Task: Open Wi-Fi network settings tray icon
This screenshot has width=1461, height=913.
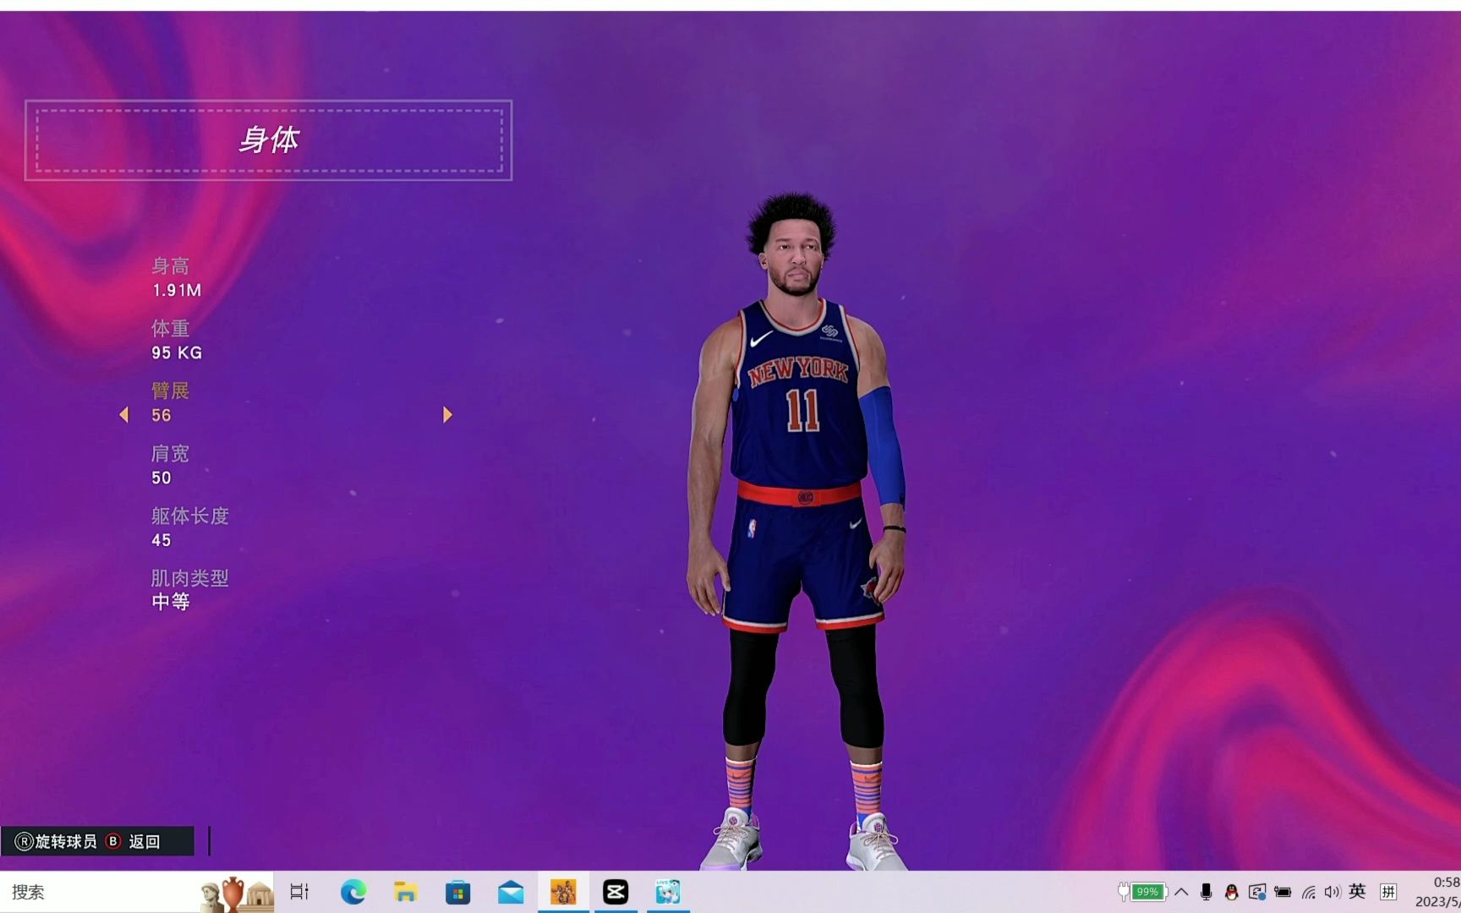Action: coord(1309,892)
